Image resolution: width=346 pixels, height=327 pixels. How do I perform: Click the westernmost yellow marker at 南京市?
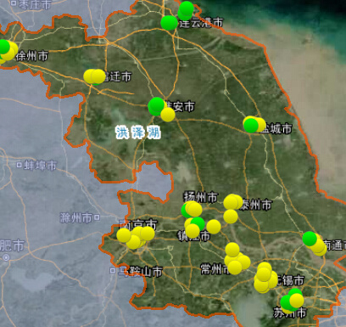(x=124, y=235)
